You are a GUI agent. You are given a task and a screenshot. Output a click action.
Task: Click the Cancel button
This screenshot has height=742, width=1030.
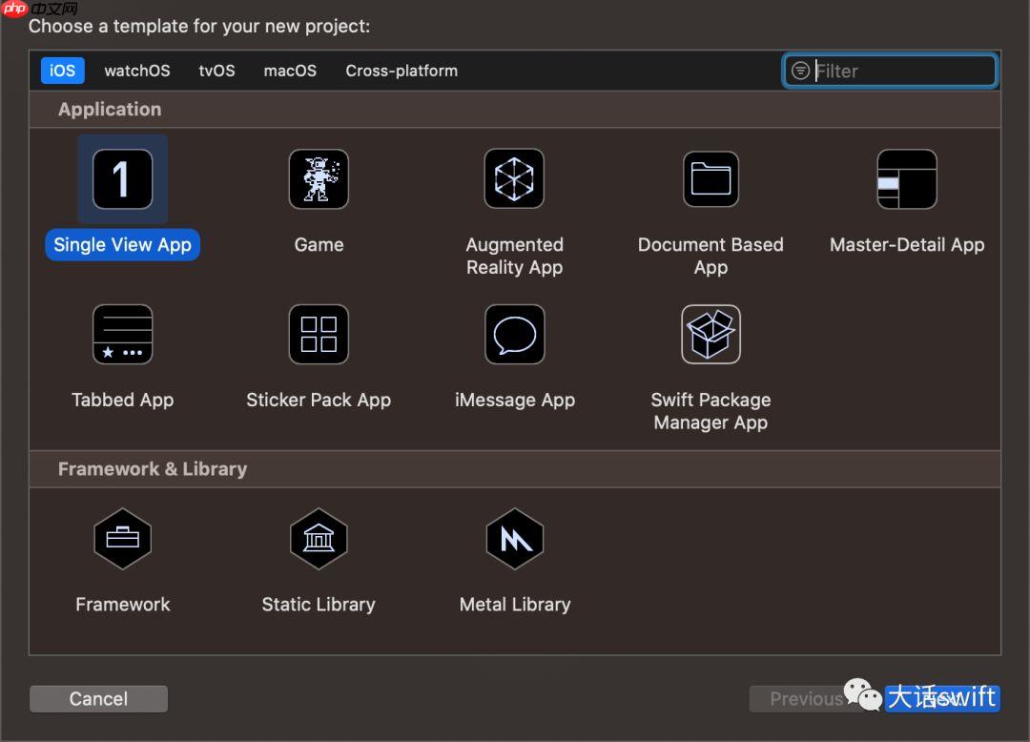(98, 699)
